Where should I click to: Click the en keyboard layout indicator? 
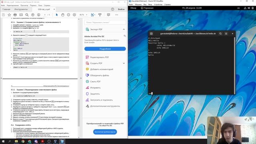coord(238,8)
